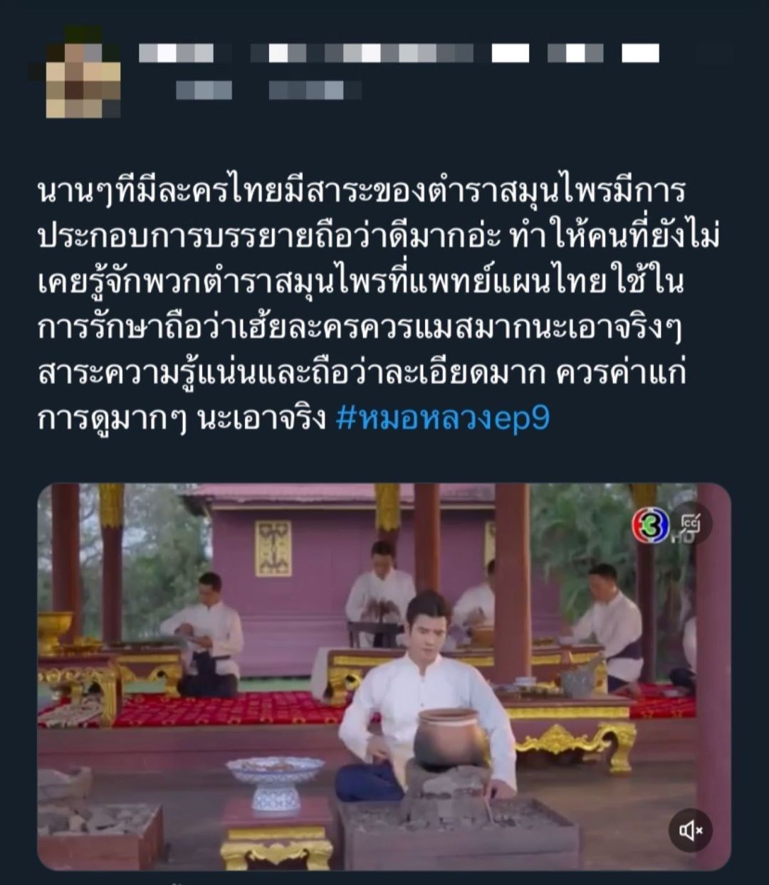Tap the blurred timestamp next to the handle
The height and width of the screenshot is (885, 769).
315,90
